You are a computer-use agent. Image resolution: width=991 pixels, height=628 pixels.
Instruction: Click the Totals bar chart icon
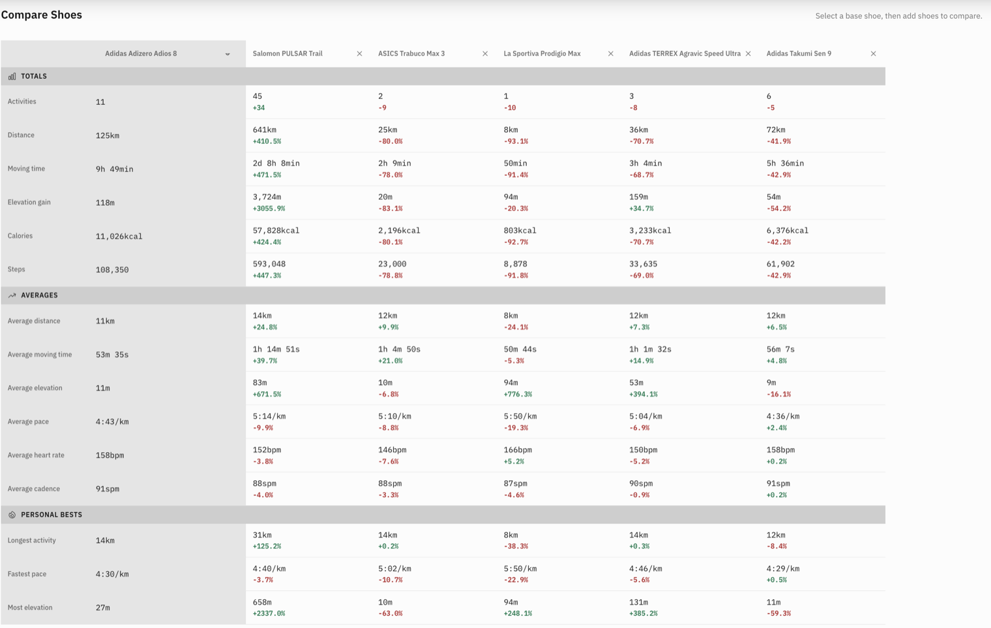(x=12, y=76)
